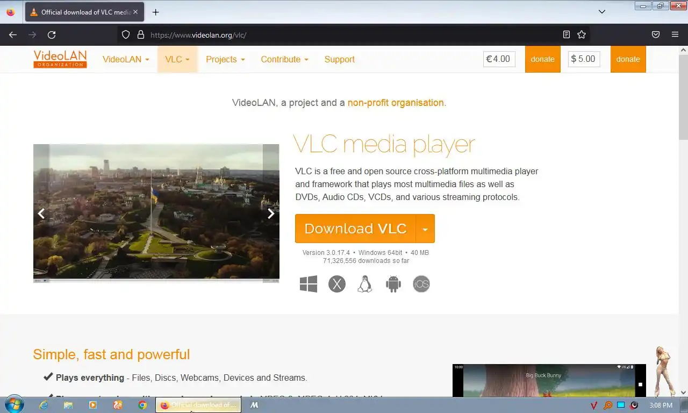Click the Firefox taskbar window button
688x413 pixels.
click(198, 405)
